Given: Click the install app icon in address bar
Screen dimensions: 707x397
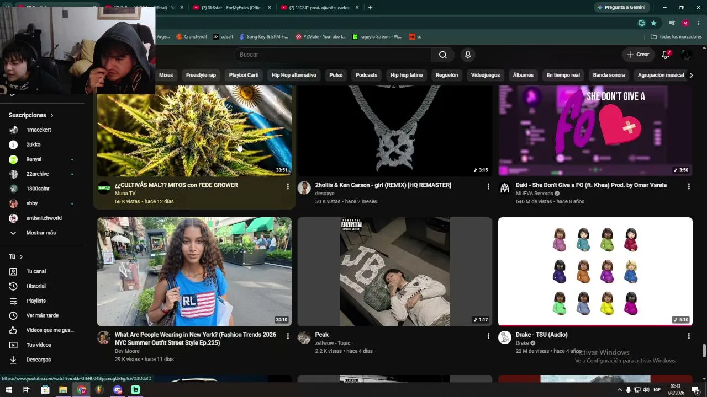Looking at the screenshot, I should click(x=641, y=23).
